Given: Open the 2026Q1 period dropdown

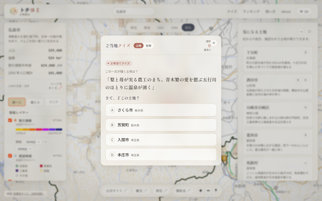Looking at the screenshot, I should tap(24, 149).
